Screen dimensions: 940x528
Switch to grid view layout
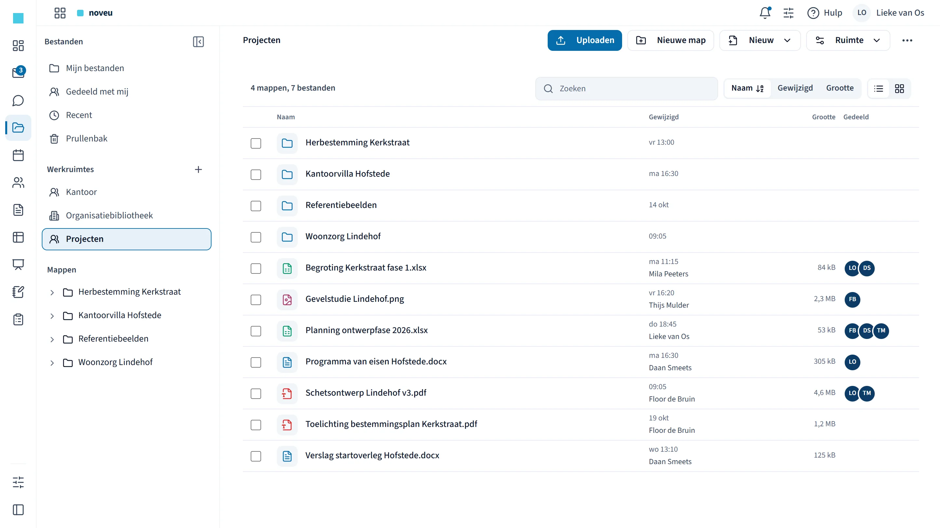[x=899, y=89]
